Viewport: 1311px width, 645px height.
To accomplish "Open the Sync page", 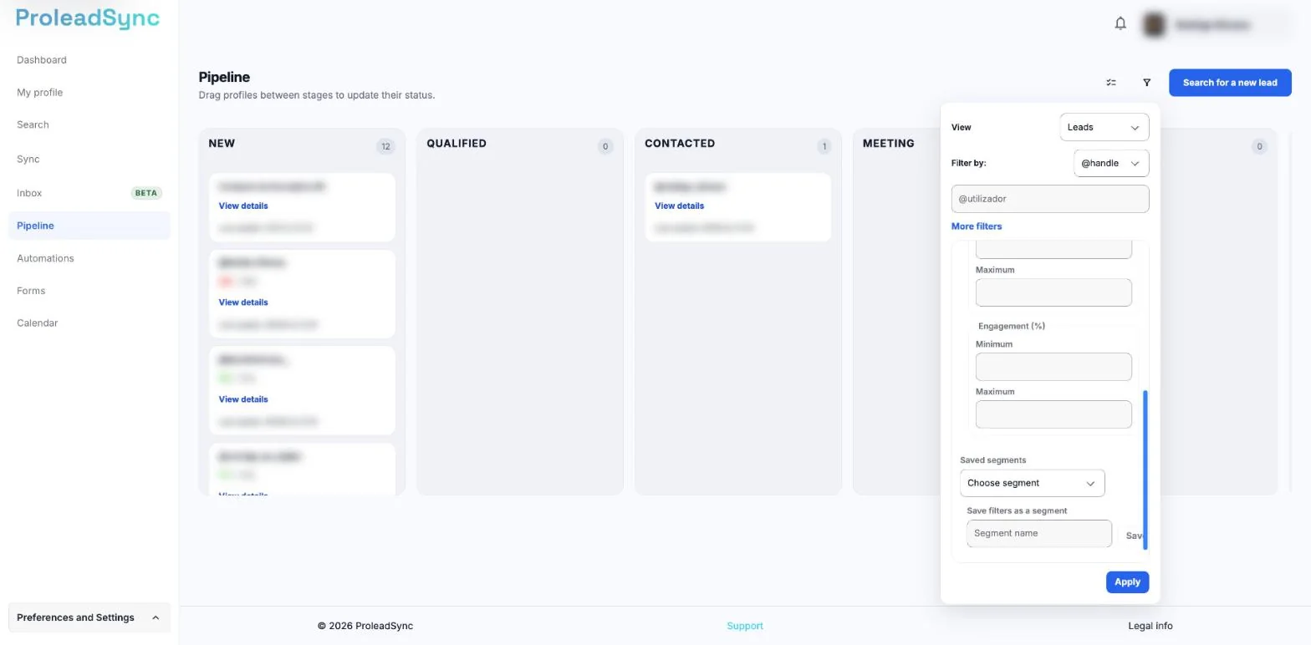I will [28, 159].
